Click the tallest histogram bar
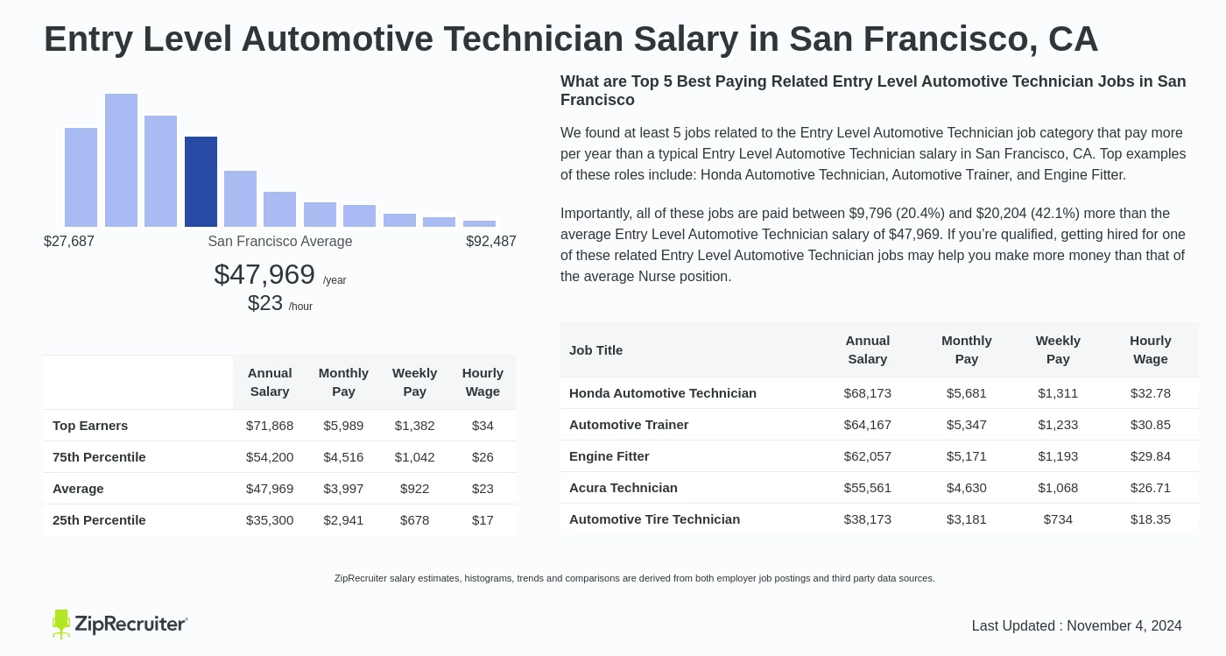 [x=121, y=160]
